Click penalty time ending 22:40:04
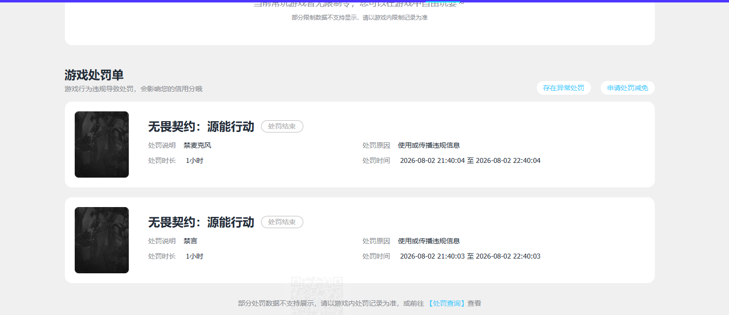Image resolution: width=729 pixels, height=315 pixels. tap(470, 160)
